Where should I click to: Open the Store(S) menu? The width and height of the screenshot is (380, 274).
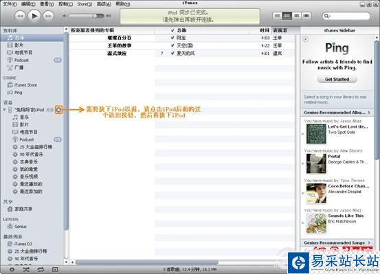tap(85, 4)
